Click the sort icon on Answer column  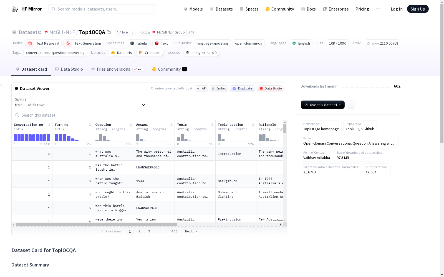pyautogui.click(x=171, y=125)
